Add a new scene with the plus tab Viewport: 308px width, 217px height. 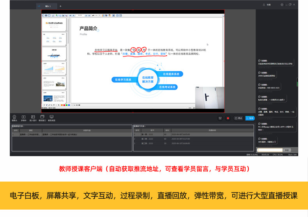point(60,6)
